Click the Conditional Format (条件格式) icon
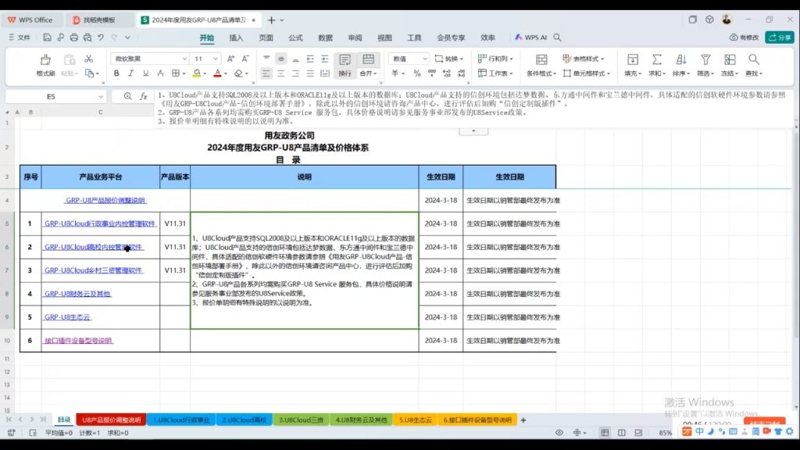The image size is (800, 450). tap(541, 59)
